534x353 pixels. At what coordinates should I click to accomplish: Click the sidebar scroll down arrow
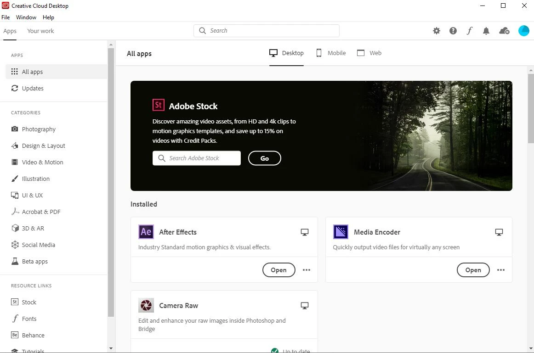coord(111,348)
